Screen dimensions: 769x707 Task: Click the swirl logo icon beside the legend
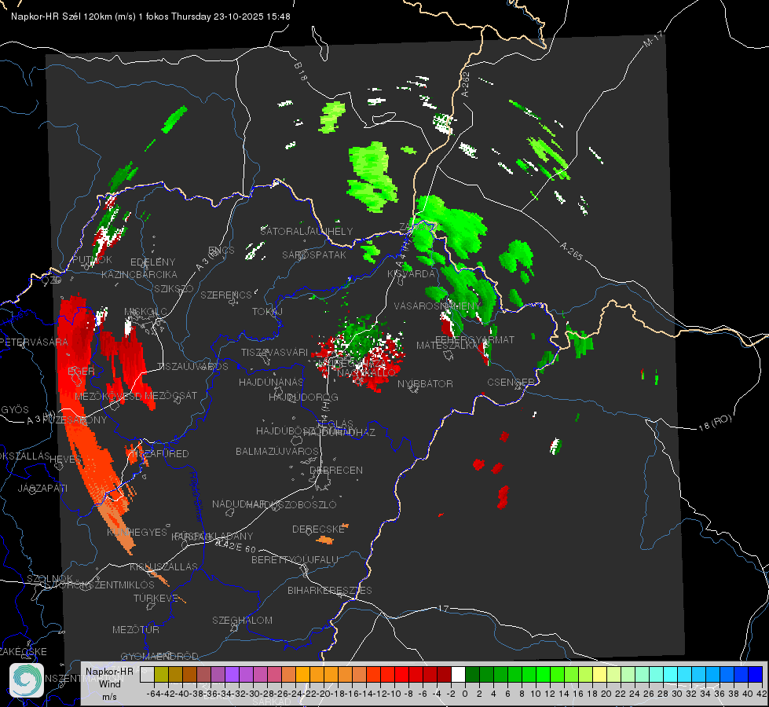[27, 680]
